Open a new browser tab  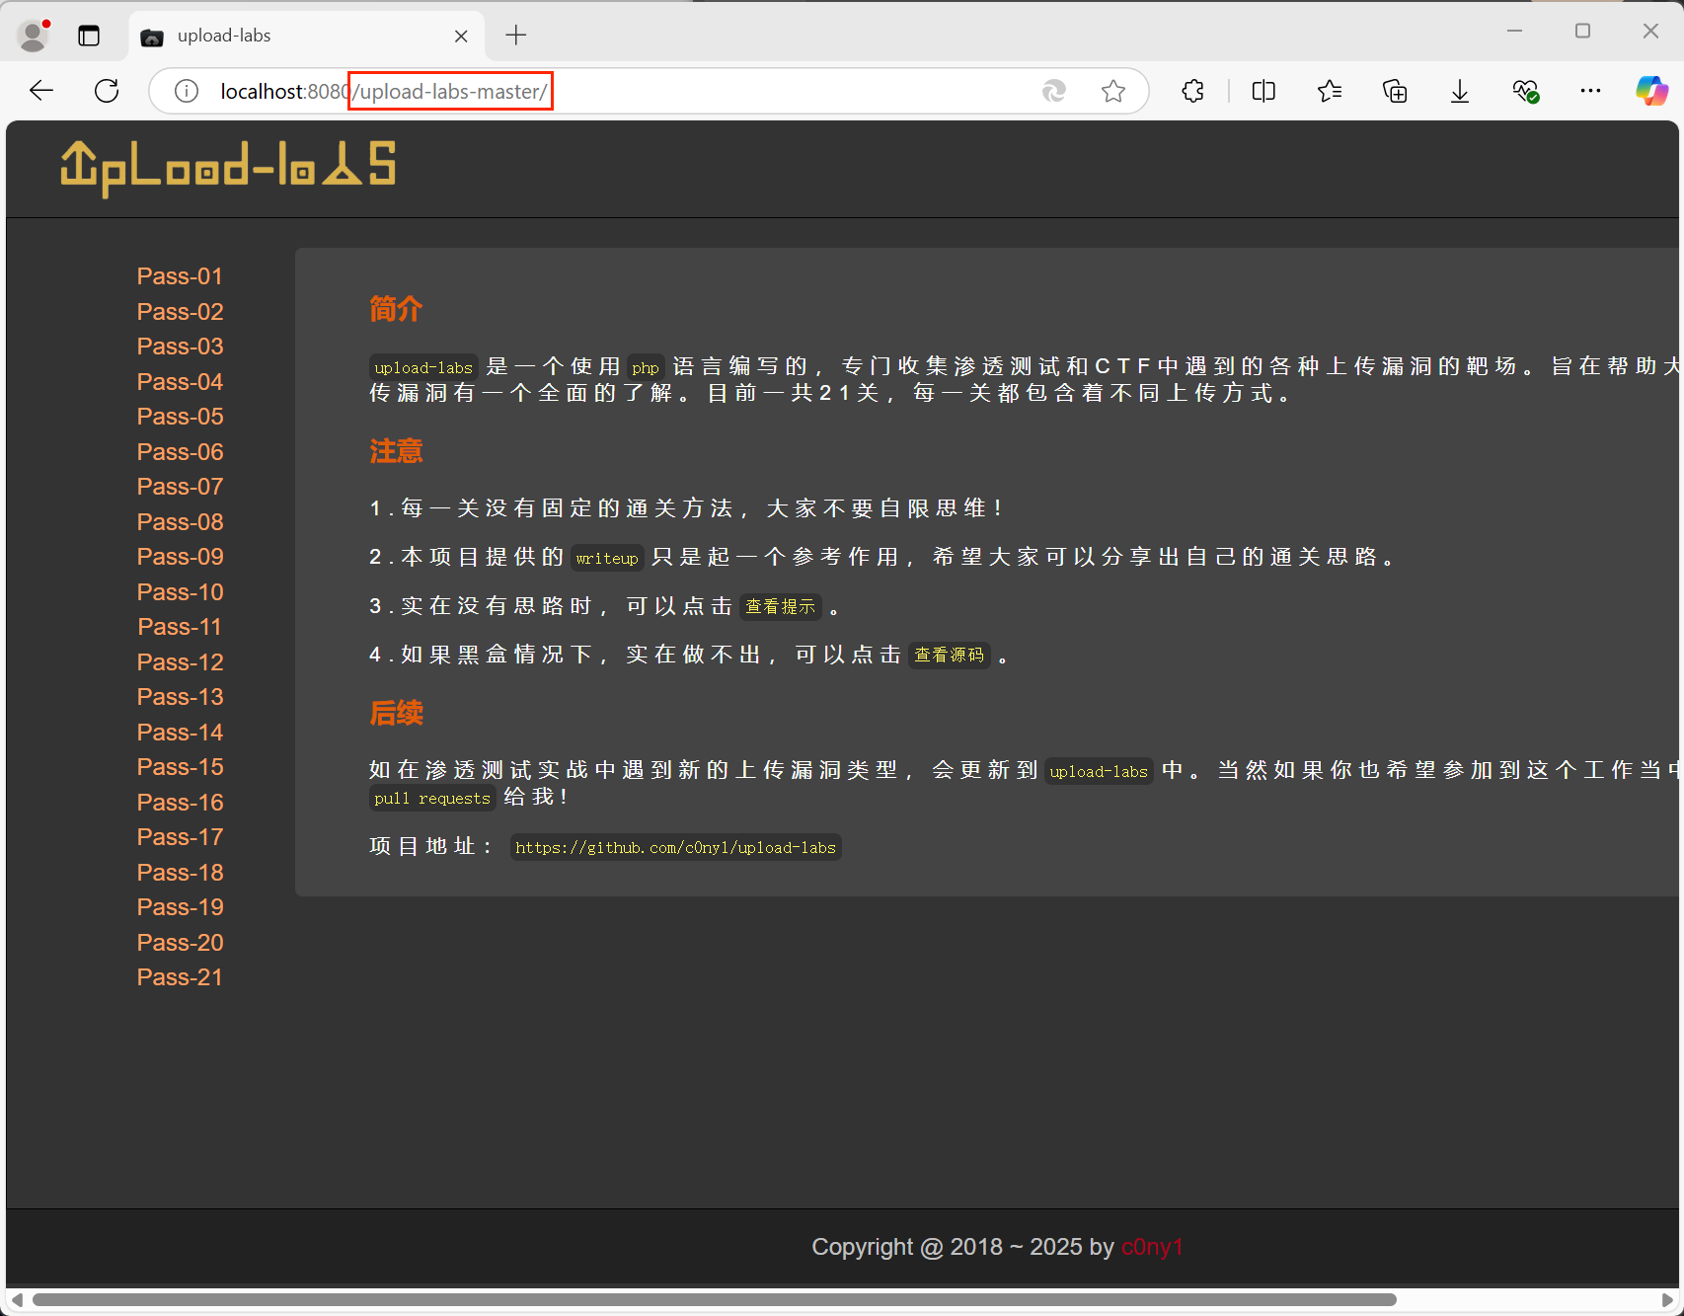pyautogui.click(x=515, y=36)
